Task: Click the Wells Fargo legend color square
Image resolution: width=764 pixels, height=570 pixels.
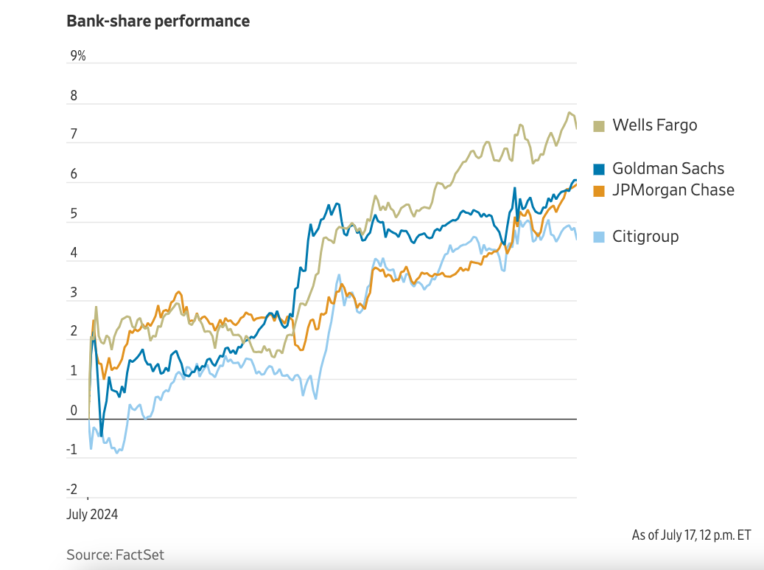Action: tap(599, 126)
